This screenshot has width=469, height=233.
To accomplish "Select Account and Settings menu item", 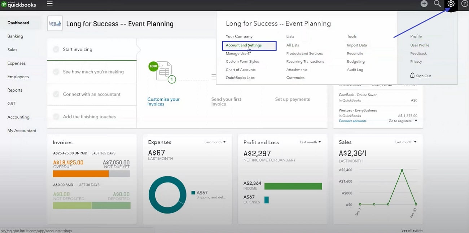I will (244, 45).
